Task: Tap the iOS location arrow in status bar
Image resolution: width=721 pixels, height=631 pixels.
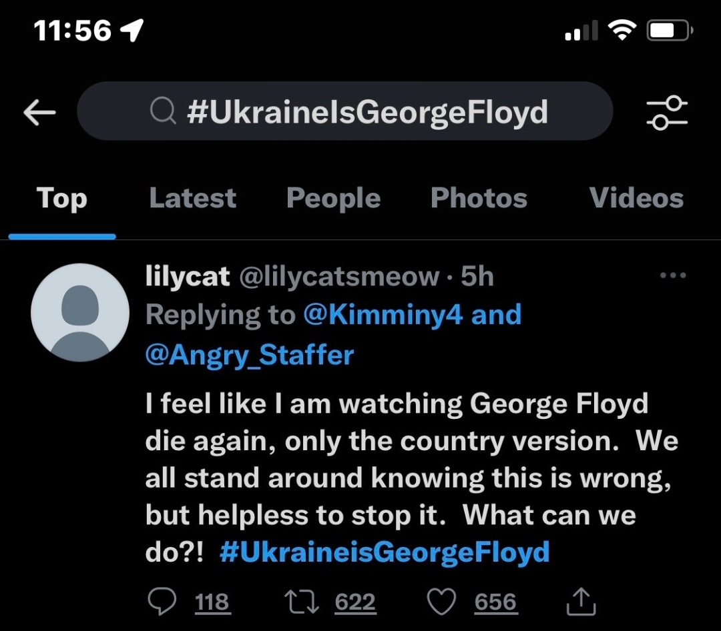Action: tap(132, 30)
